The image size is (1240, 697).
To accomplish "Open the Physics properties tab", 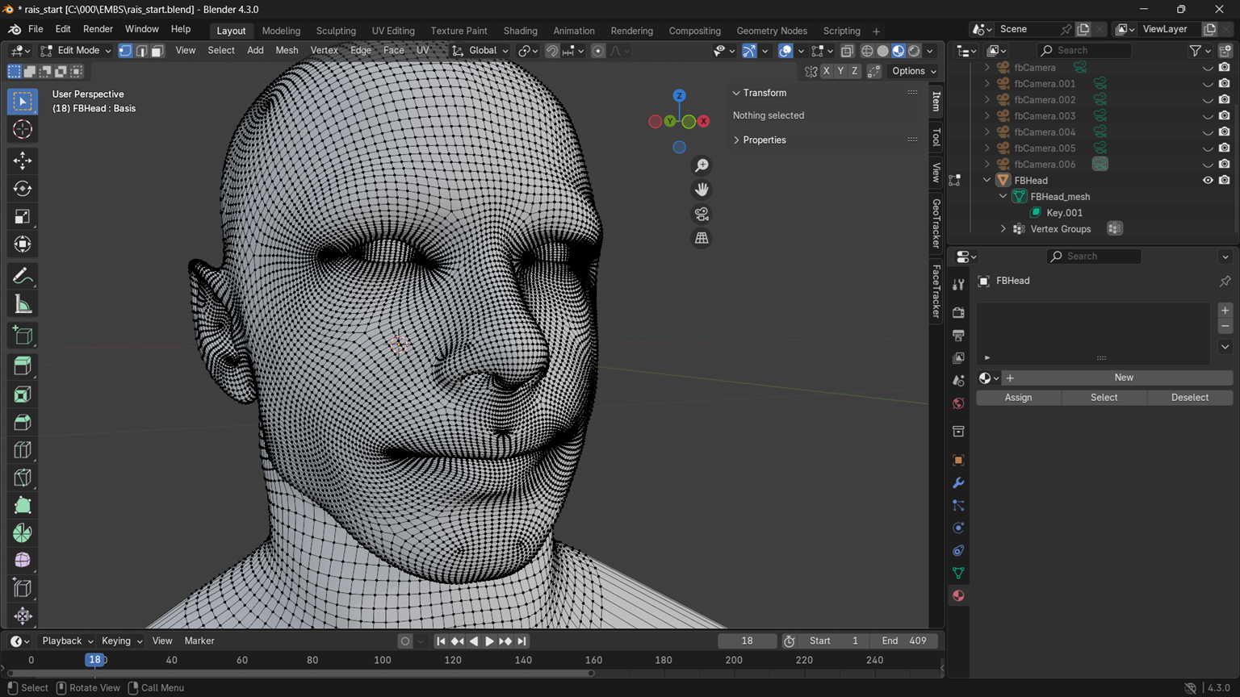I will [x=958, y=528].
